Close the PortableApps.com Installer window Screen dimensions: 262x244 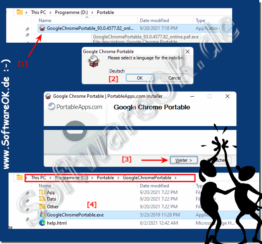point(228,96)
